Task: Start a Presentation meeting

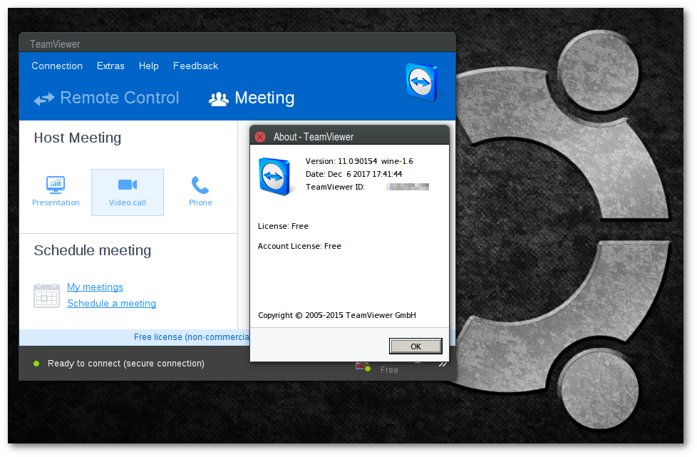Action: [x=56, y=192]
